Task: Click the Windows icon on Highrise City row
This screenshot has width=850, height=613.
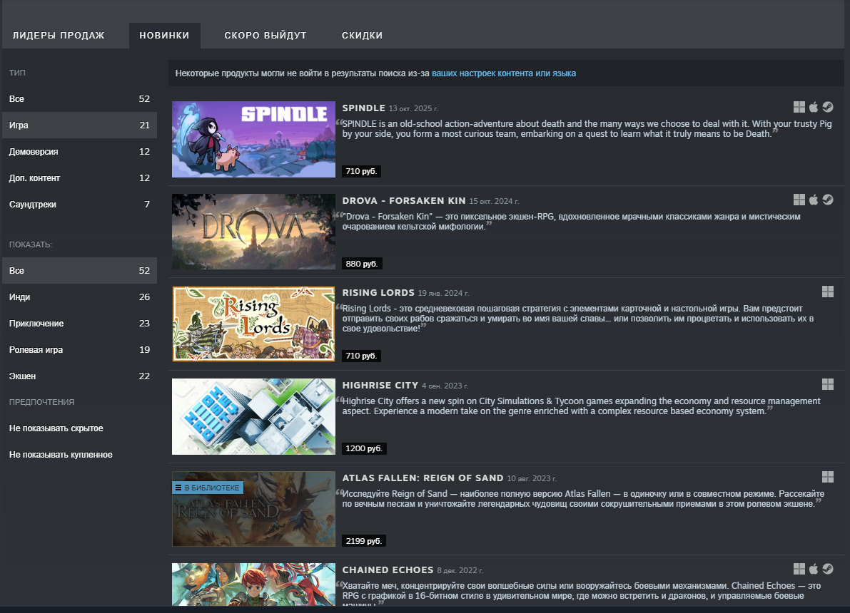Action: point(827,384)
